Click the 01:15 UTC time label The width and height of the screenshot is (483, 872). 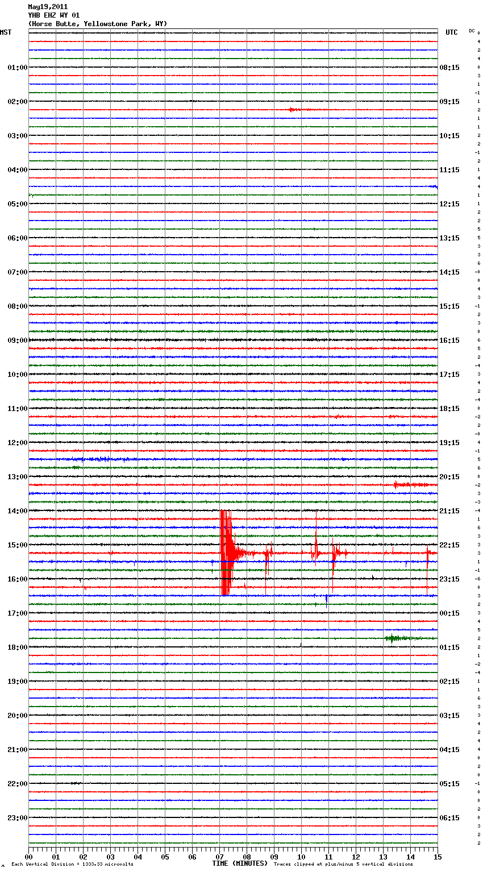click(x=449, y=647)
